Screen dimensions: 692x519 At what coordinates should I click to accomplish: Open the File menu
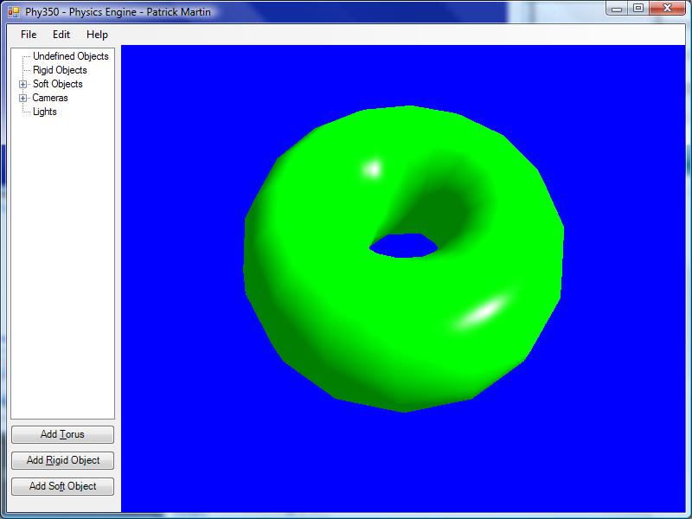tap(29, 35)
